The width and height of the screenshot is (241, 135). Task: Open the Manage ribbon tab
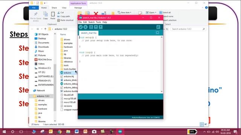pyautogui.click(x=78, y=7)
